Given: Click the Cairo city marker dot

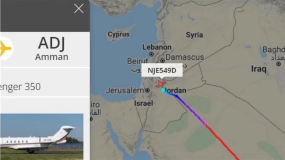Looking at the screenshot, I should pos(91,119).
